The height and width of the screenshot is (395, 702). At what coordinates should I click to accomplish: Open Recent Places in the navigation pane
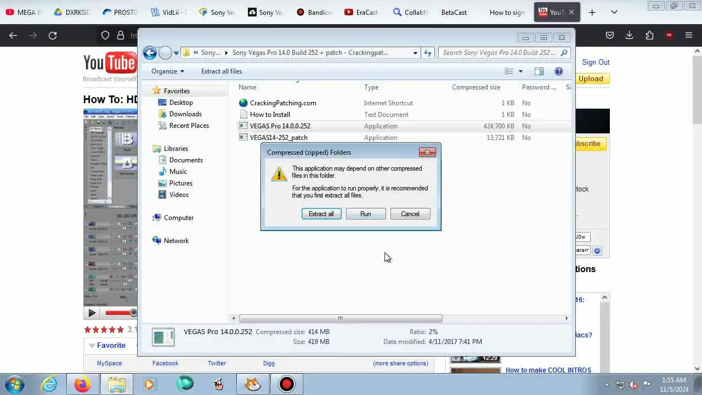pyautogui.click(x=189, y=126)
